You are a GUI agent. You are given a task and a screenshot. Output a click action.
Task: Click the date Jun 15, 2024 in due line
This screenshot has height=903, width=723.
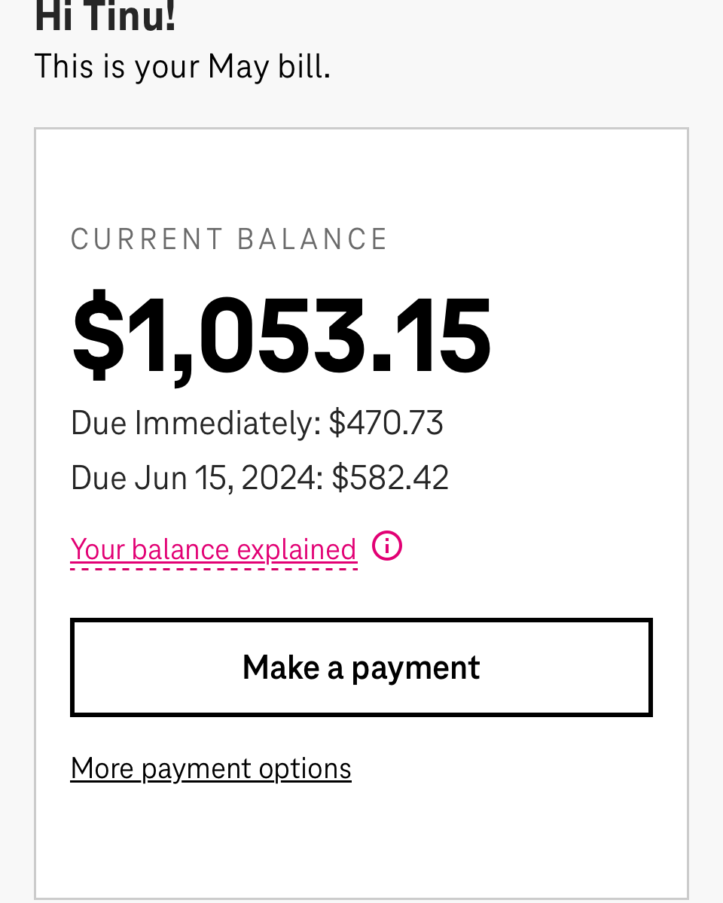[x=226, y=478]
